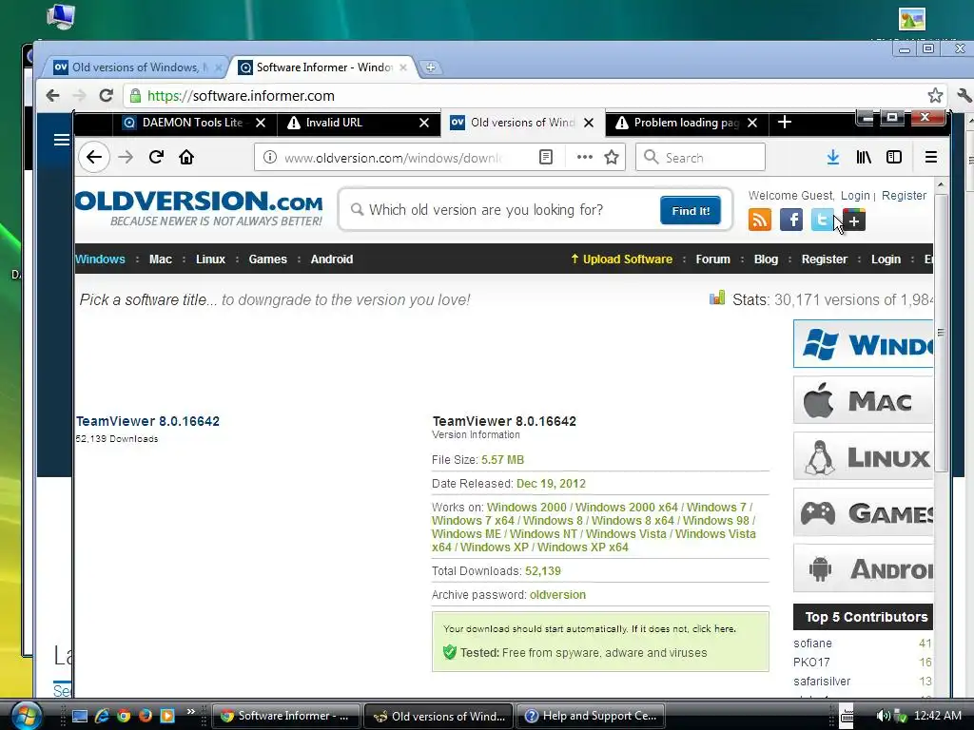This screenshot has height=730, width=974.
Task: Click Windows sidebar banner
Action: (x=864, y=344)
